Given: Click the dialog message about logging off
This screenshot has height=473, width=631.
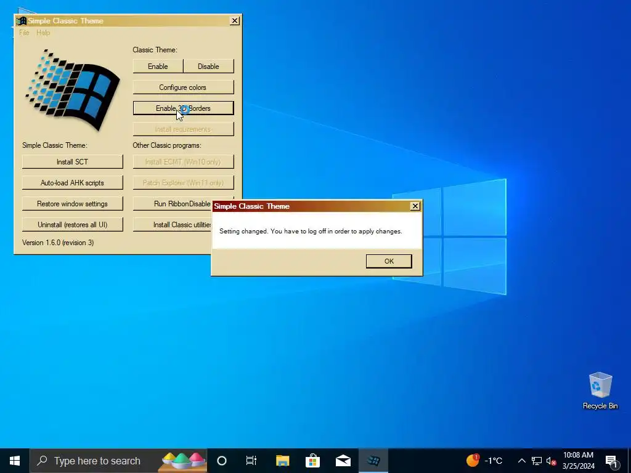Looking at the screenshot, I should pyautogui.click(x=311, y=232).
